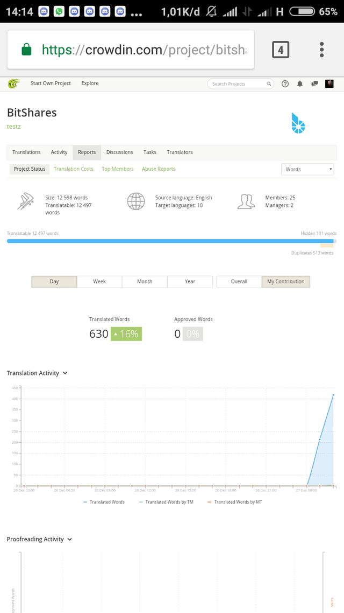Tap the WhatsApp notification icon in status bar
This screenshot has height=613, width=344.
(59, 12)
